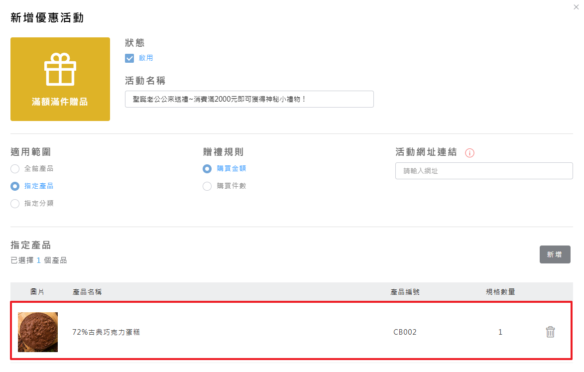This screenshot has height=372, width=584.
Task: Open the chocolate cake product thumbnail
Action: (x=38, y=332)
